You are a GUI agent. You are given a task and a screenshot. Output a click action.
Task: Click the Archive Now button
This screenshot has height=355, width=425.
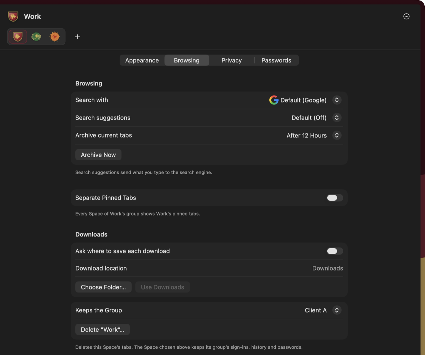[98, 155]
